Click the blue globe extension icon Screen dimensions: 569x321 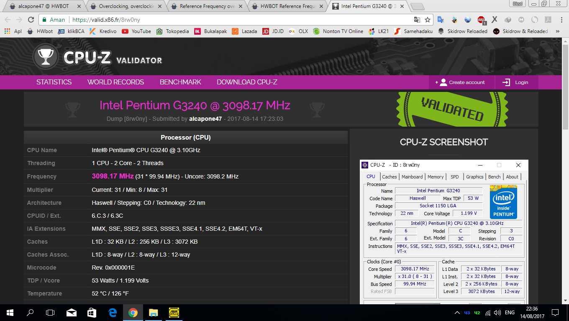click(x=468, y=20)
